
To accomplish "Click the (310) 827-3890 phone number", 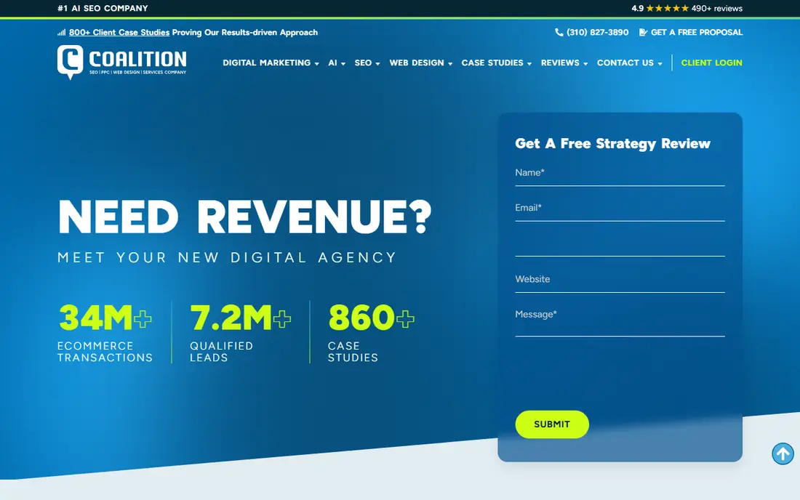I will click(x=597, y=32).
